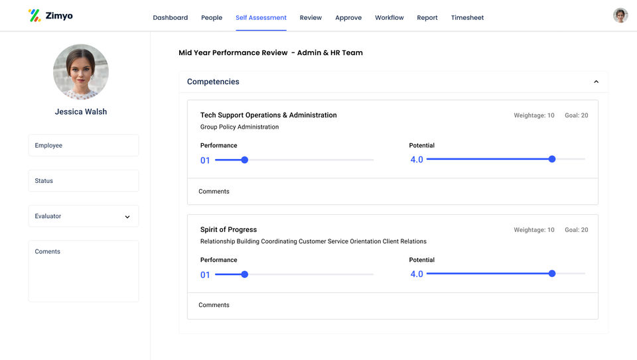The height and width of the screenshot is (360, 637).
Task: Click the Self Assessment tab
Action: (x=261, y=18)
